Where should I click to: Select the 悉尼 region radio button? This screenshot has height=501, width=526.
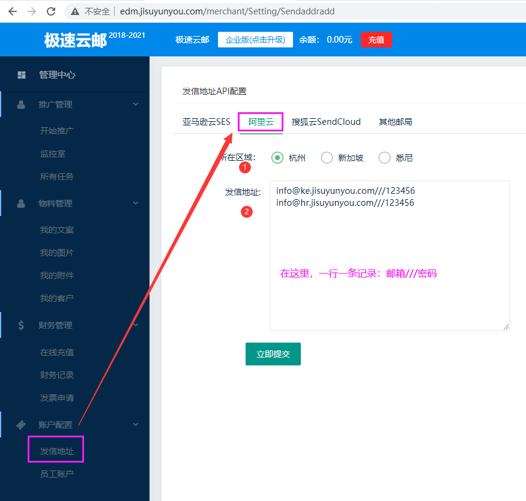coord(384,158)
